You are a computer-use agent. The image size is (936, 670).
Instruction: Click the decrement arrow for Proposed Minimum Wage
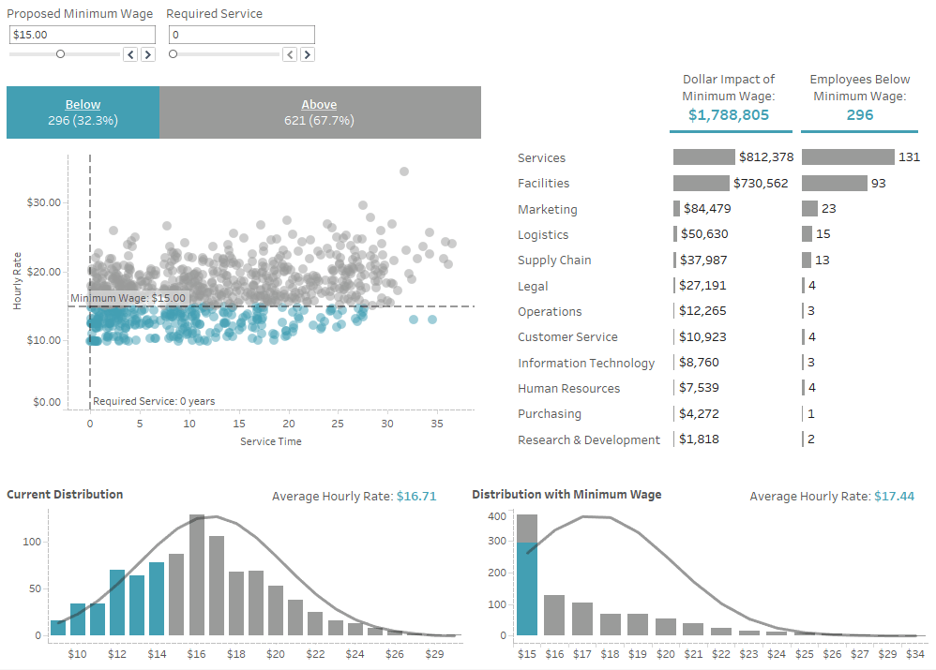tap(130, 54)
